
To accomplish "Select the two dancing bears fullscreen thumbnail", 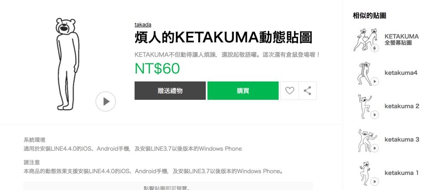I will click(x=365, y=39).
